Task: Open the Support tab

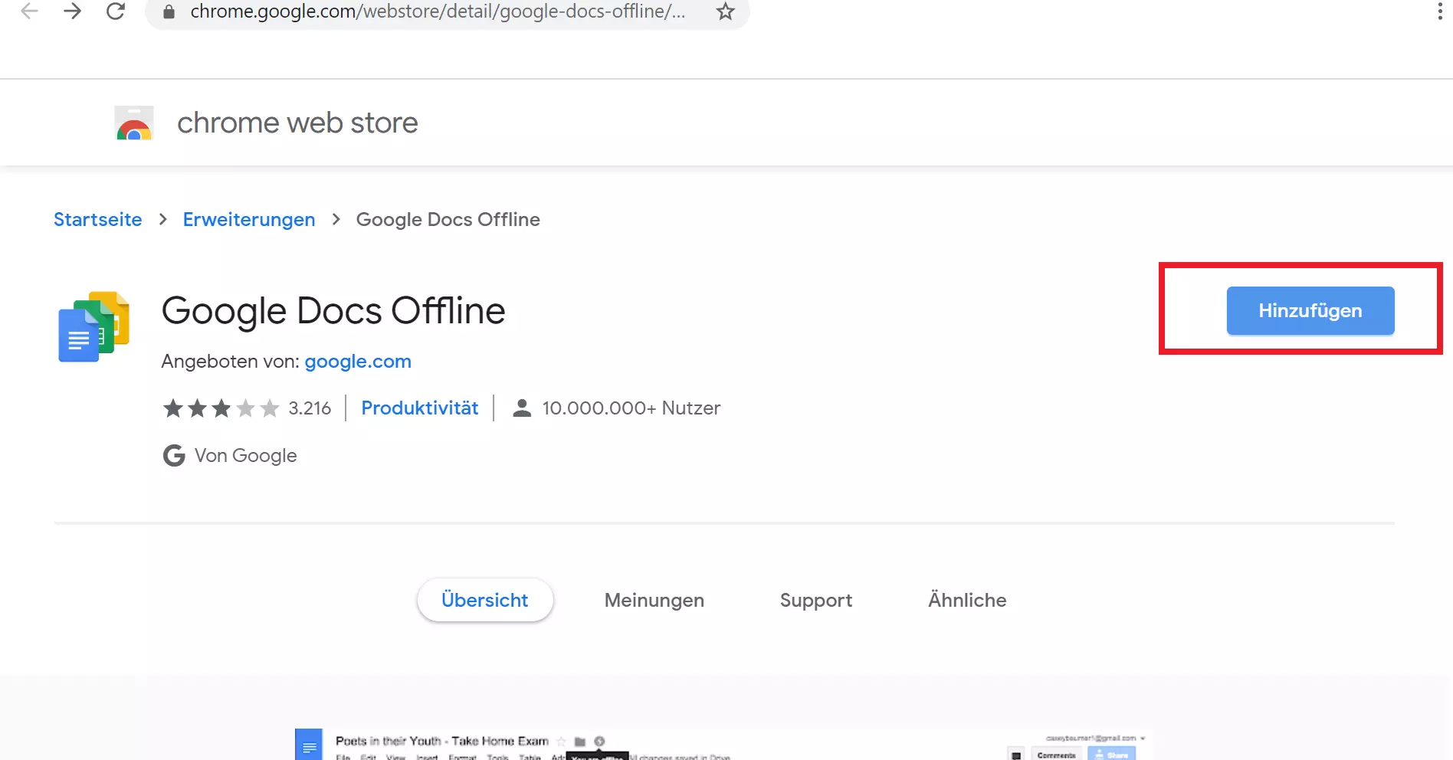Action: 815,600
